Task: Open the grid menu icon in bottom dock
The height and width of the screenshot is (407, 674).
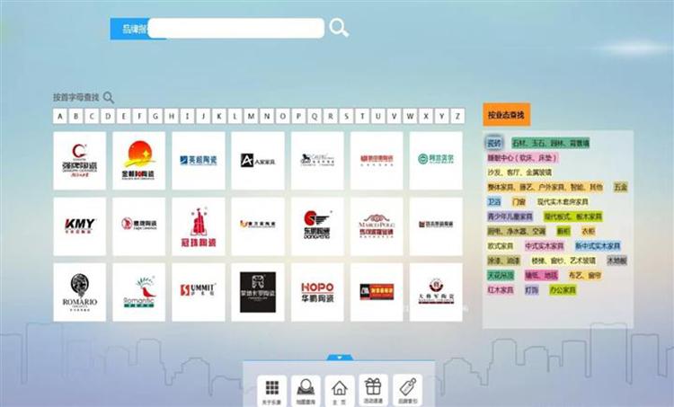Action: coord(270,389)
